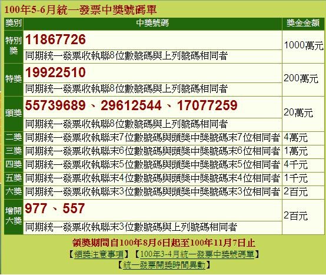Click the 頭獎 row label
This screenshot has height=275, width=326.
(14, 113)
